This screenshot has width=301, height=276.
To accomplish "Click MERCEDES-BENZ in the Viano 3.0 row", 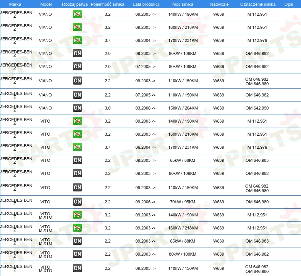I will (x=16, y=108).
